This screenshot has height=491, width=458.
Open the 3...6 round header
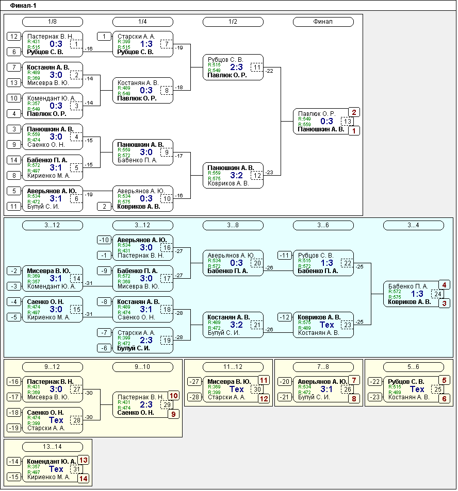click(x=323, y=225)
